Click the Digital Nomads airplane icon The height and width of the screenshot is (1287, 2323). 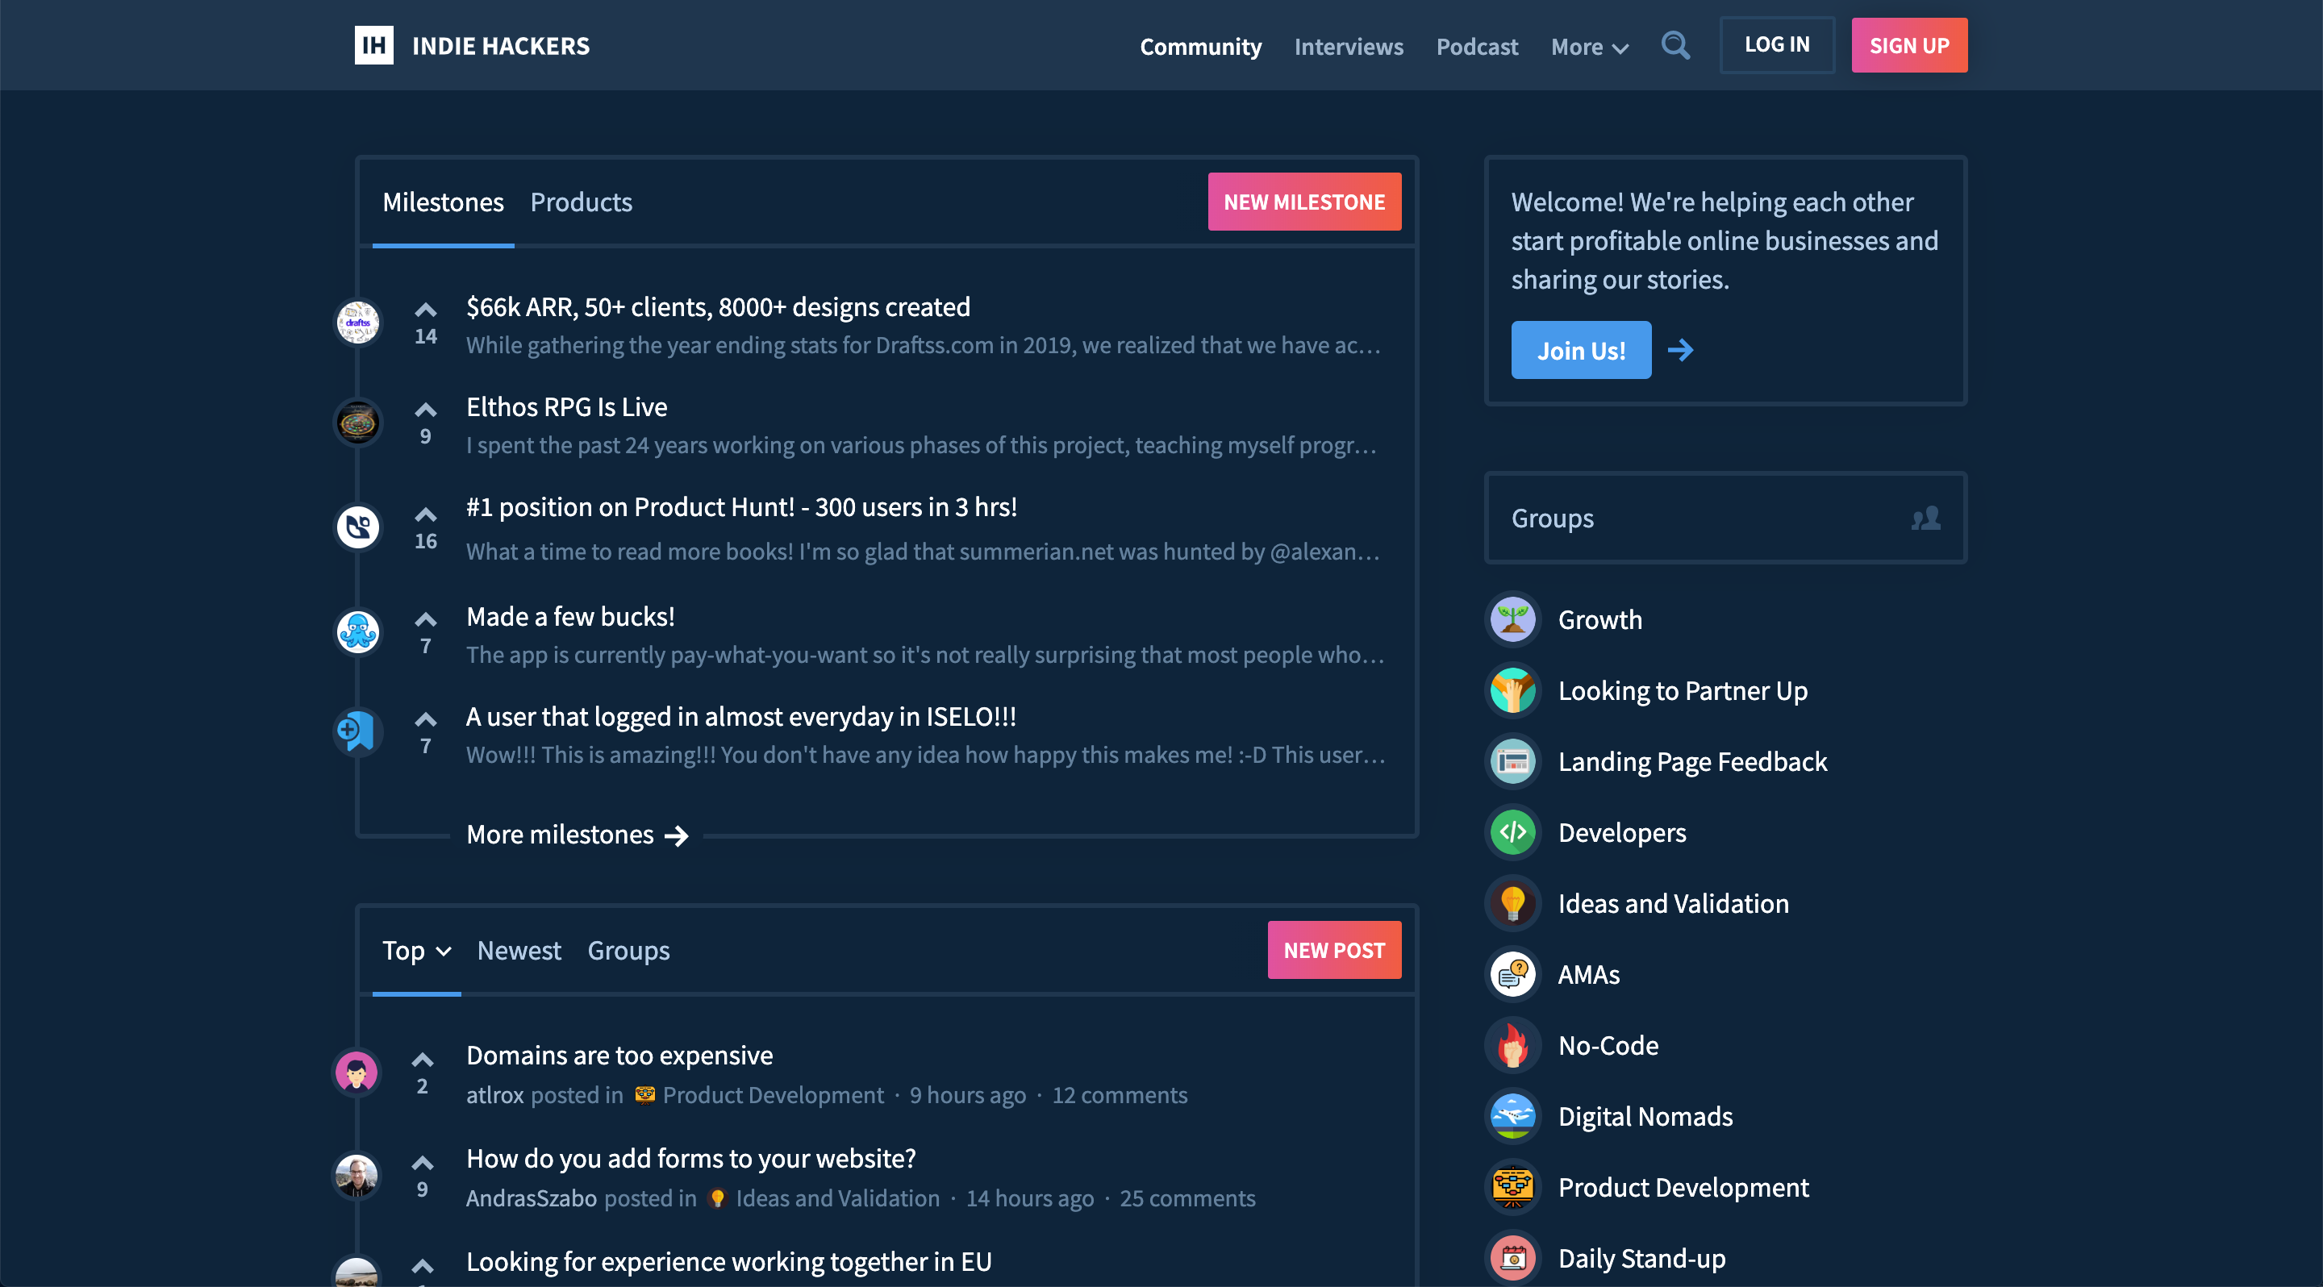tap(1512, 1117)
